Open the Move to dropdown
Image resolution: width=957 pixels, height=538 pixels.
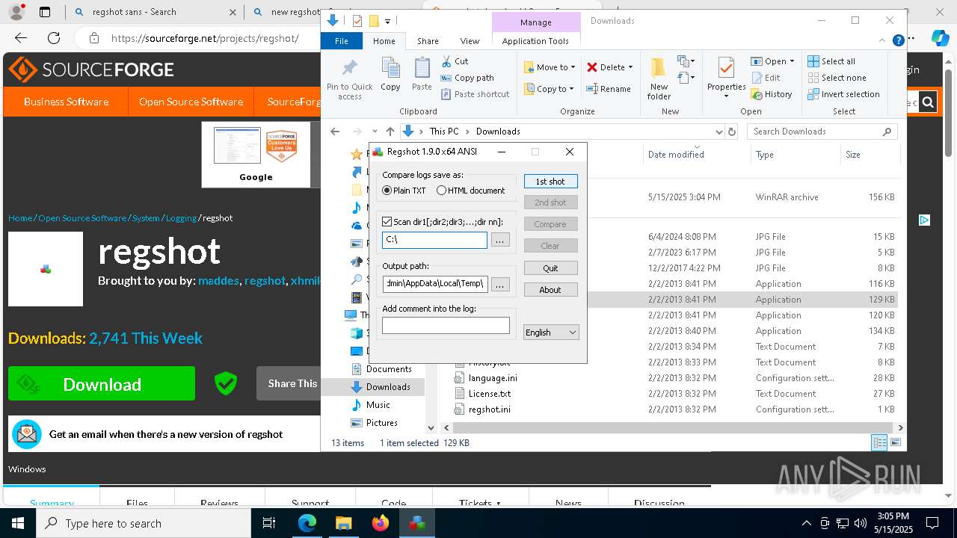click(550, 67)
